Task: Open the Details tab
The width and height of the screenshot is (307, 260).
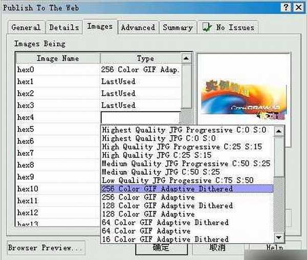Action: coord(64,28)
